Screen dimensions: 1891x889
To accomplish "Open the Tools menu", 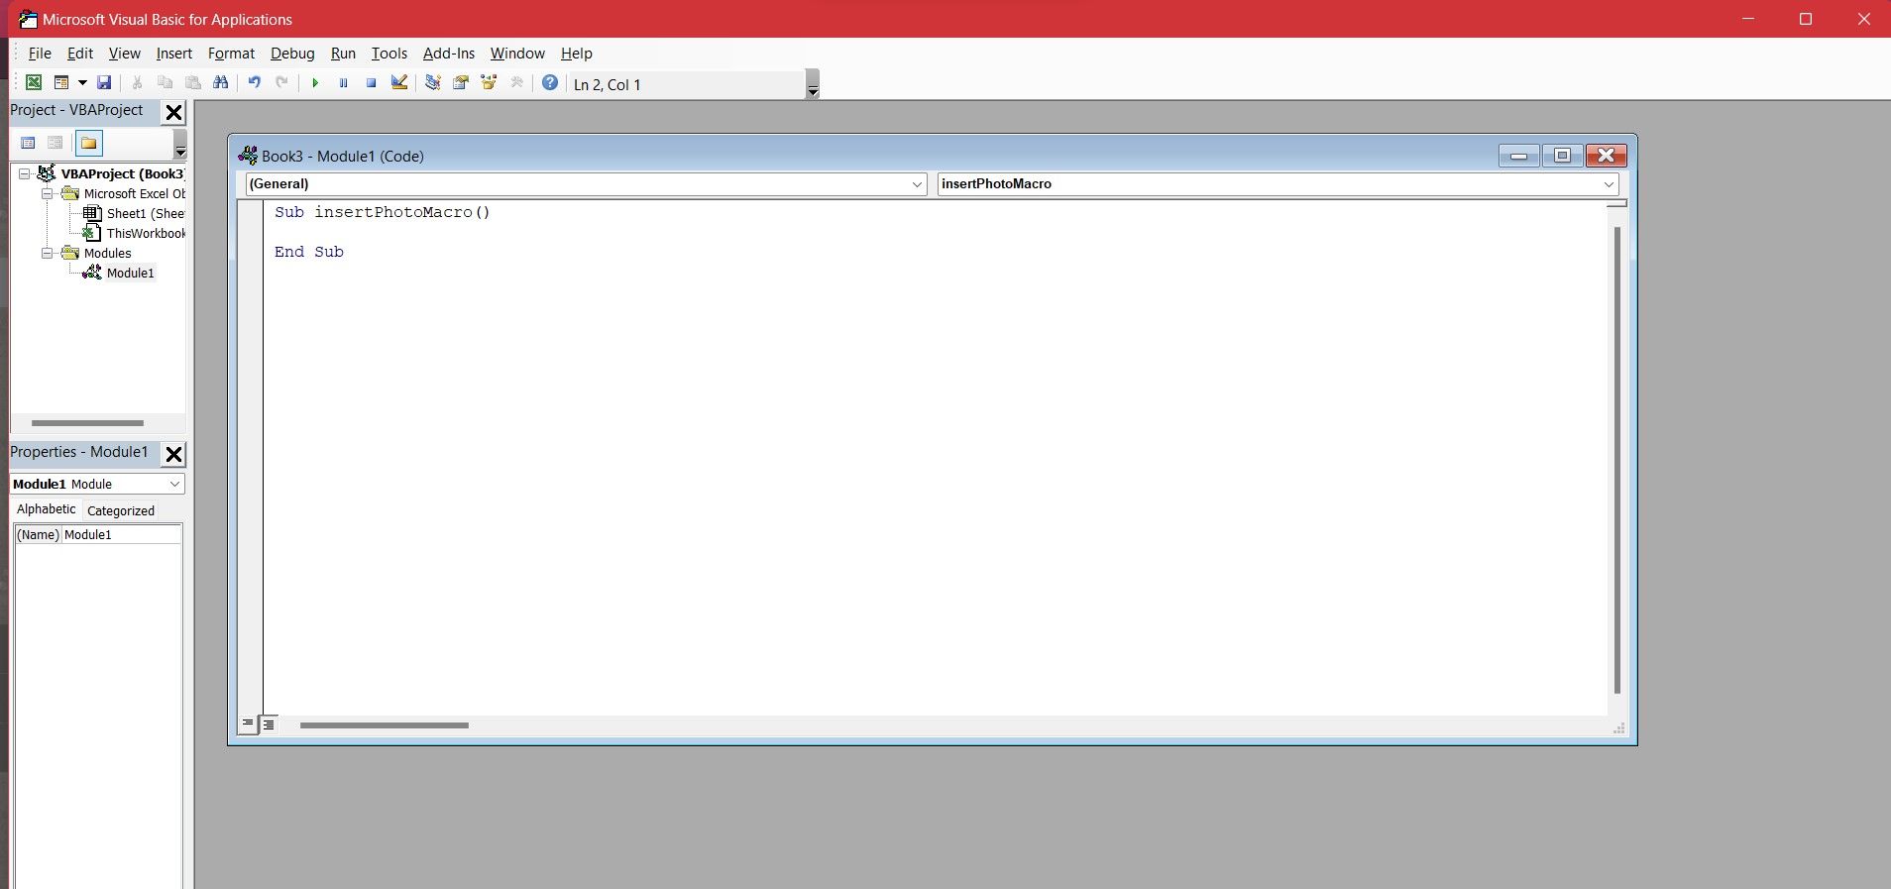I will click(389, 54).
